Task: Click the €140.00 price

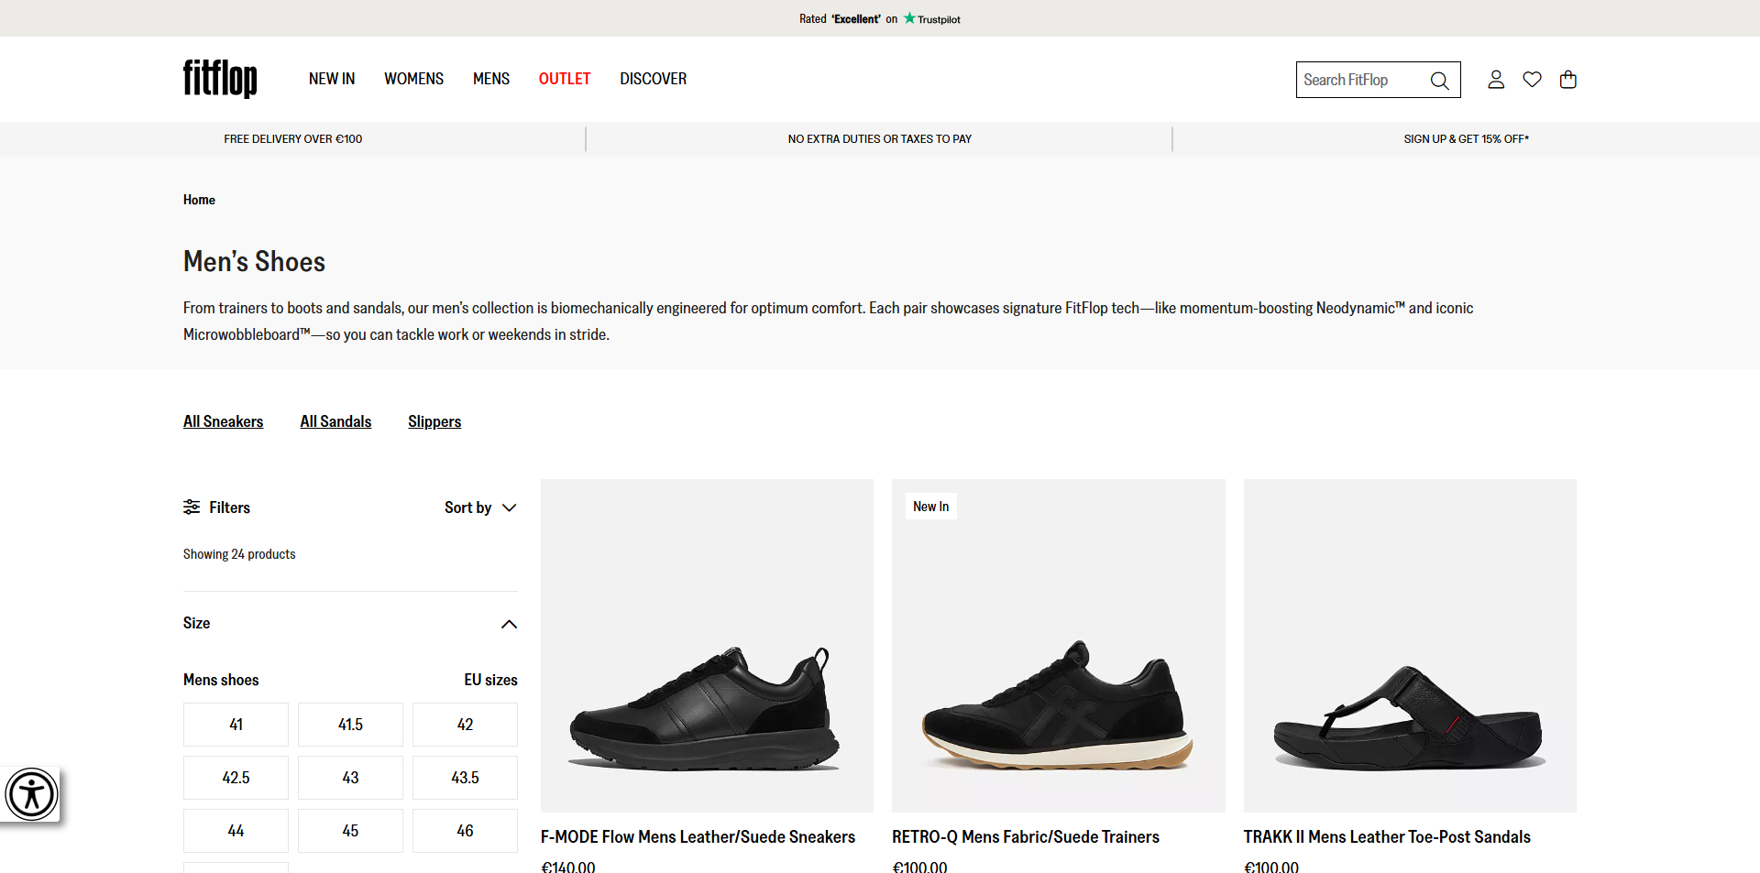Action: (568, 866)
